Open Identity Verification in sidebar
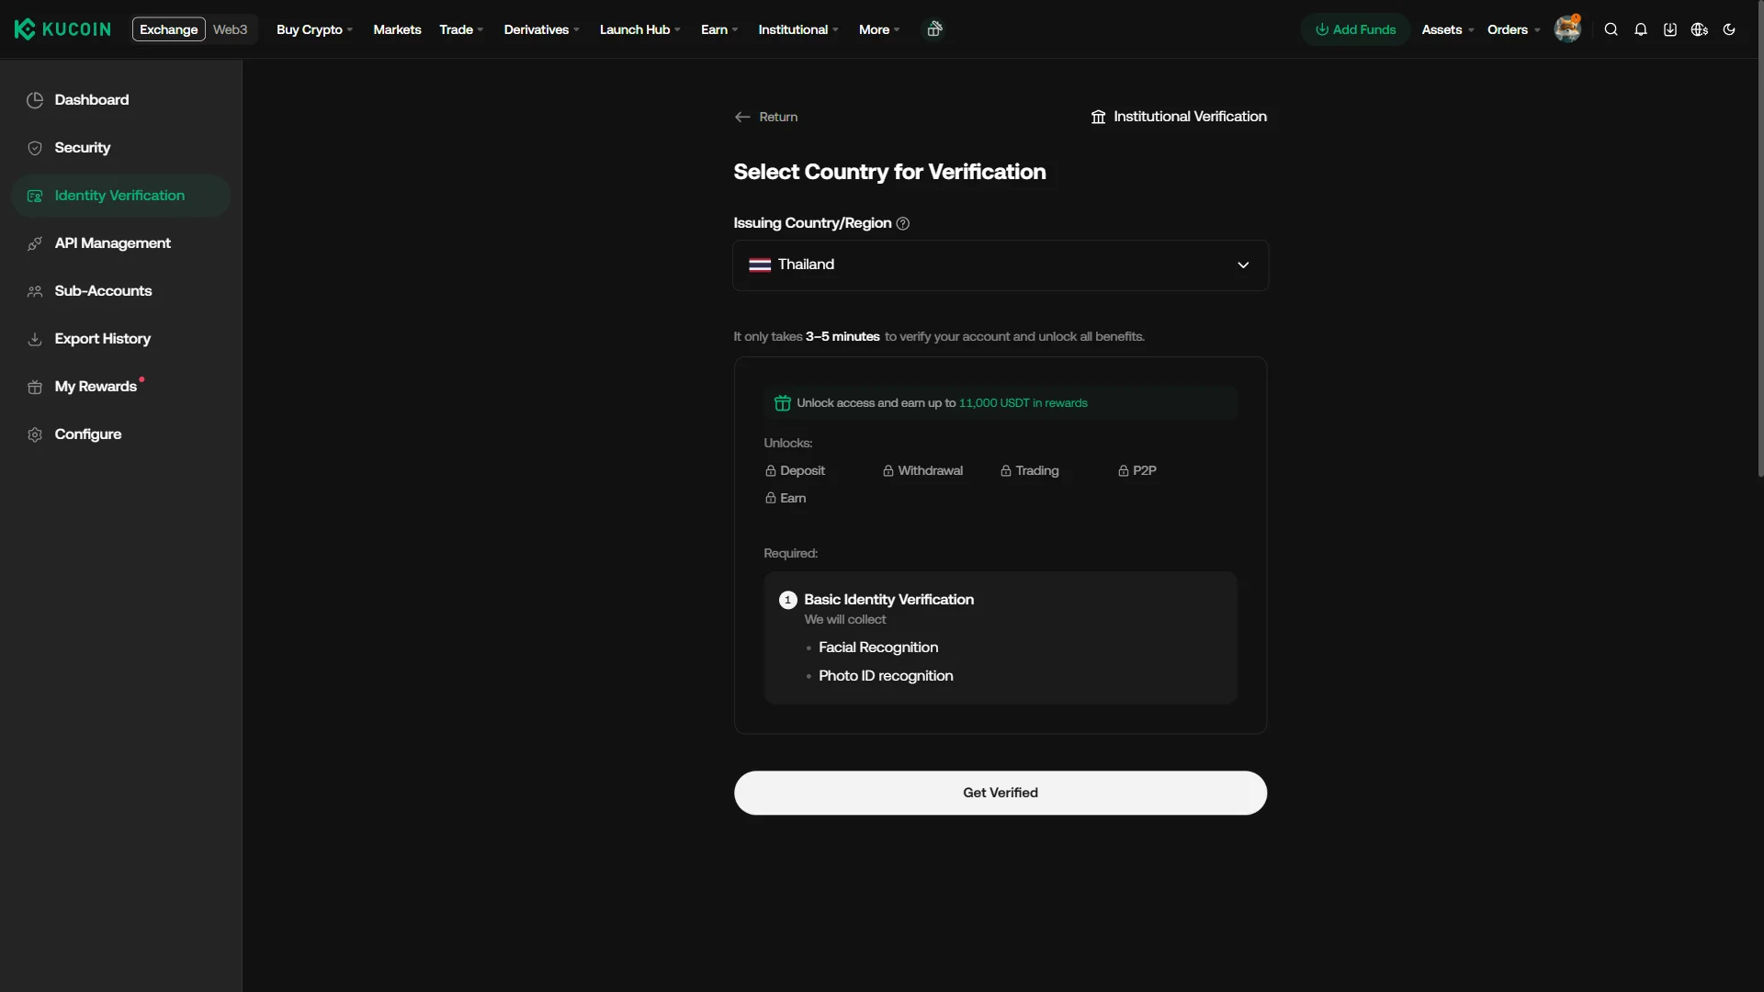This screenshot has height=992, width=1764. pos(120,196)
